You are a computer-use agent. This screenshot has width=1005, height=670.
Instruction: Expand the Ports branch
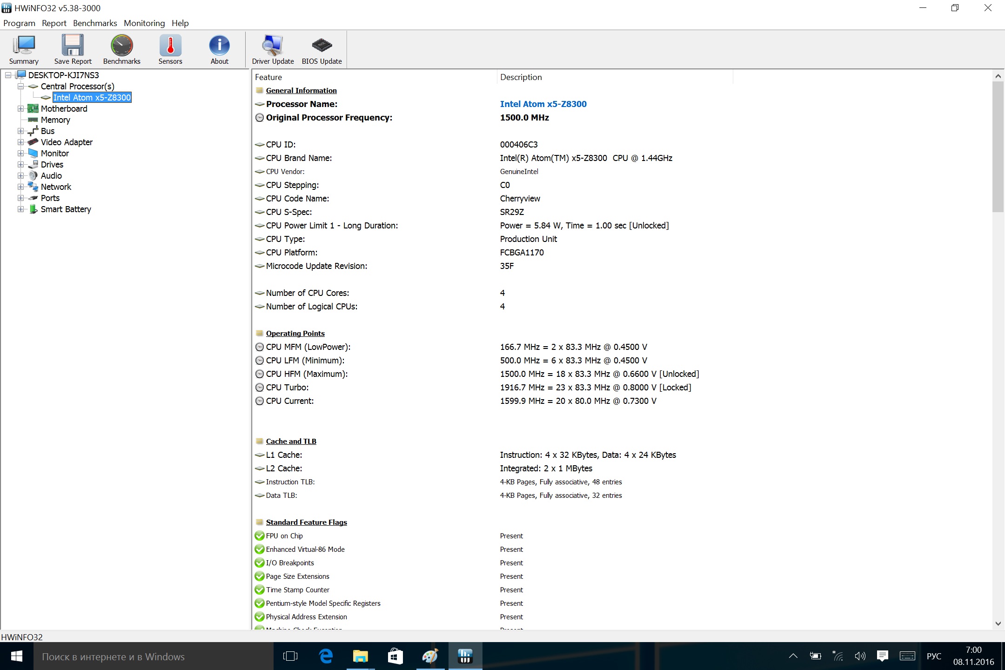pos(20,198)
